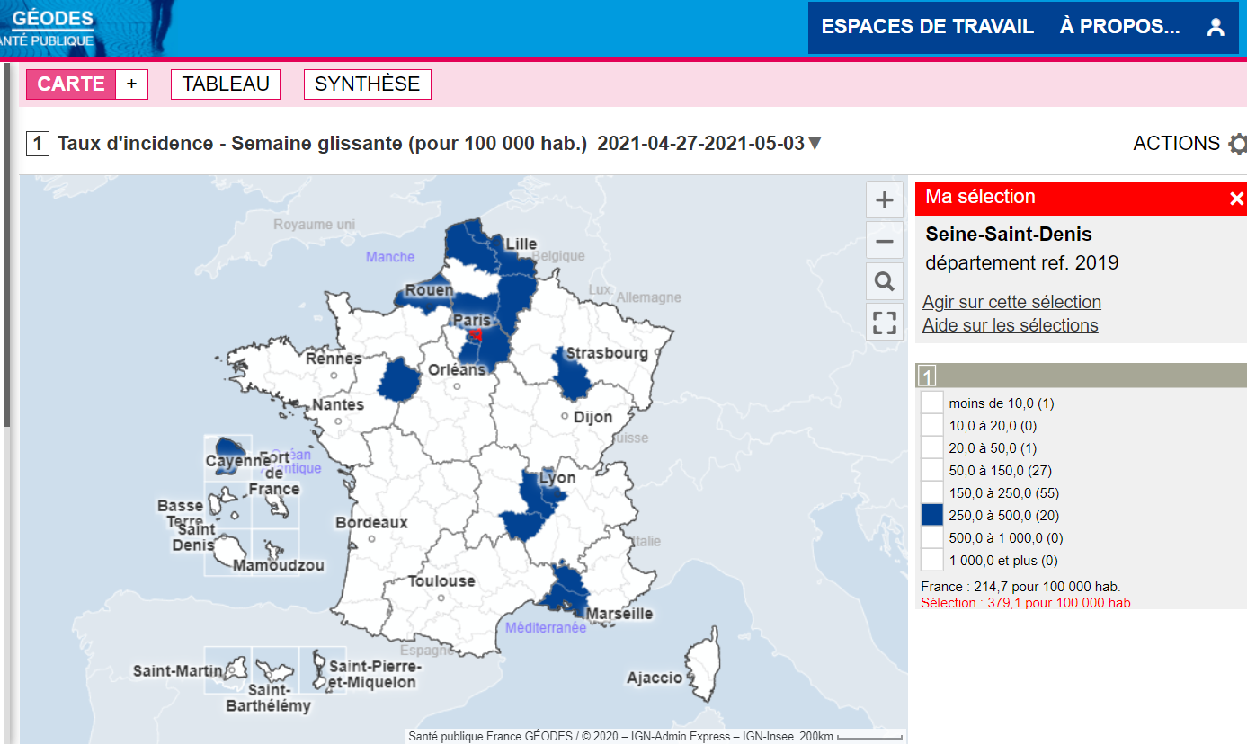Select the Fort de France inset map
The height and width of the screenshot is (744, 1247).
pyautogui.click(x=275, y=505)
